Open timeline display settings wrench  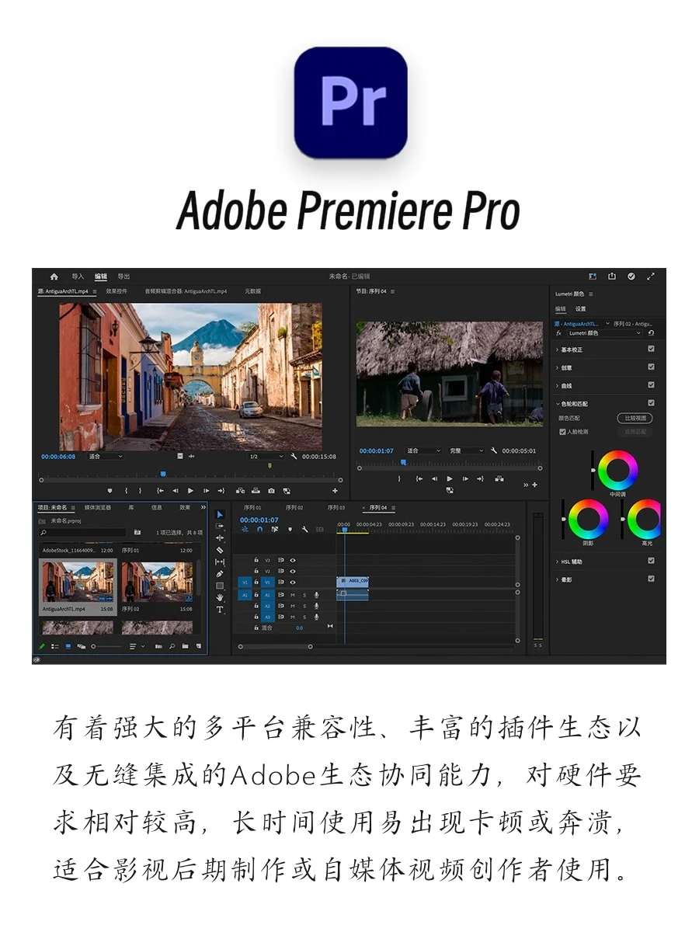point(304,530)
